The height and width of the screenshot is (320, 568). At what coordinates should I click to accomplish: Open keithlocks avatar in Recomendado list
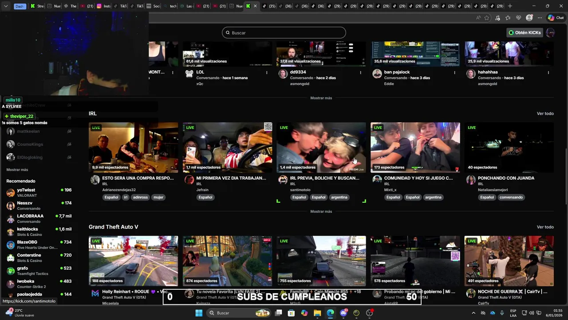tap(11, 232)
